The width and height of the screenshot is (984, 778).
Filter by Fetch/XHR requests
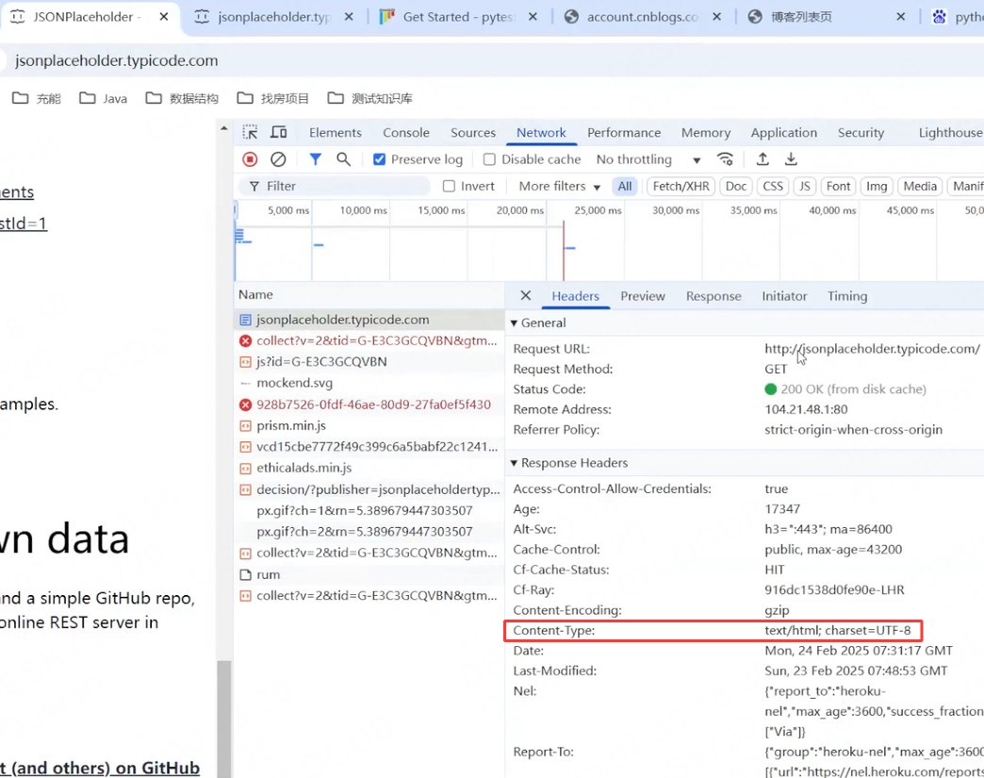[681, 187]
